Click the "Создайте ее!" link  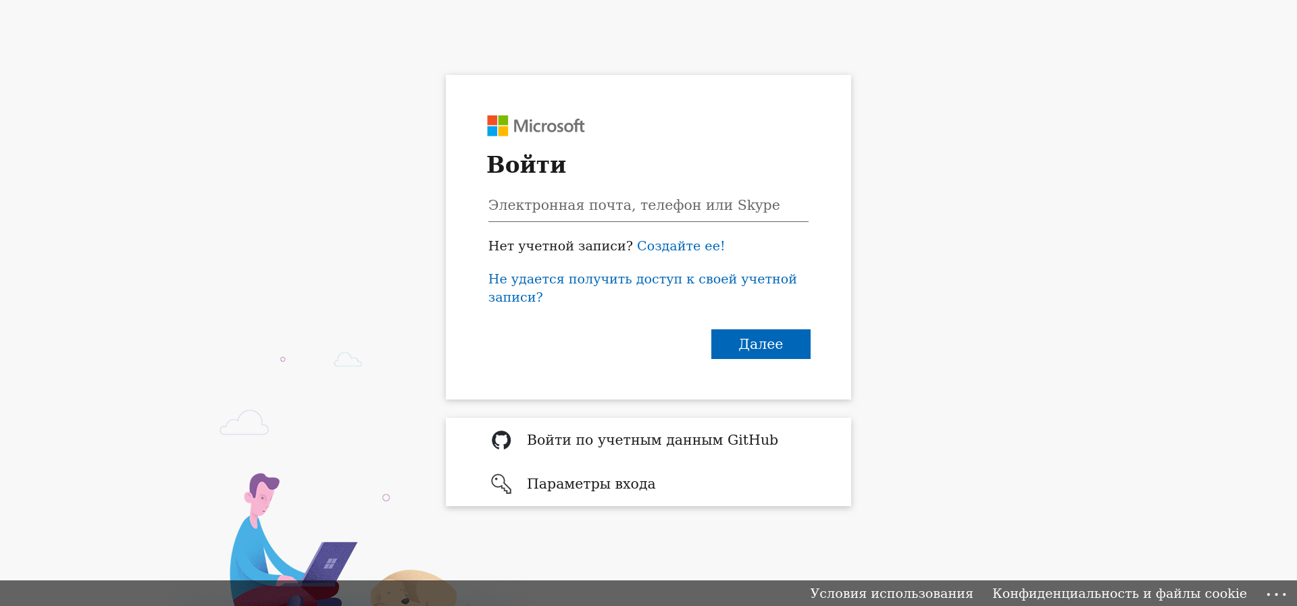[x=681, y=246]
